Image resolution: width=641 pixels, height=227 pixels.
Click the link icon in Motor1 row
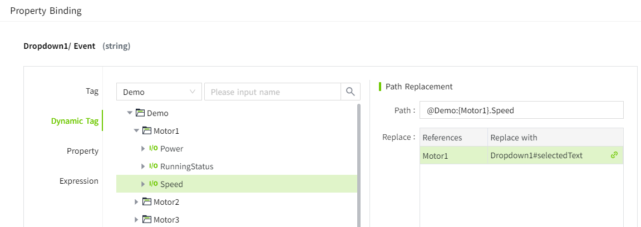tap(614, 155)
